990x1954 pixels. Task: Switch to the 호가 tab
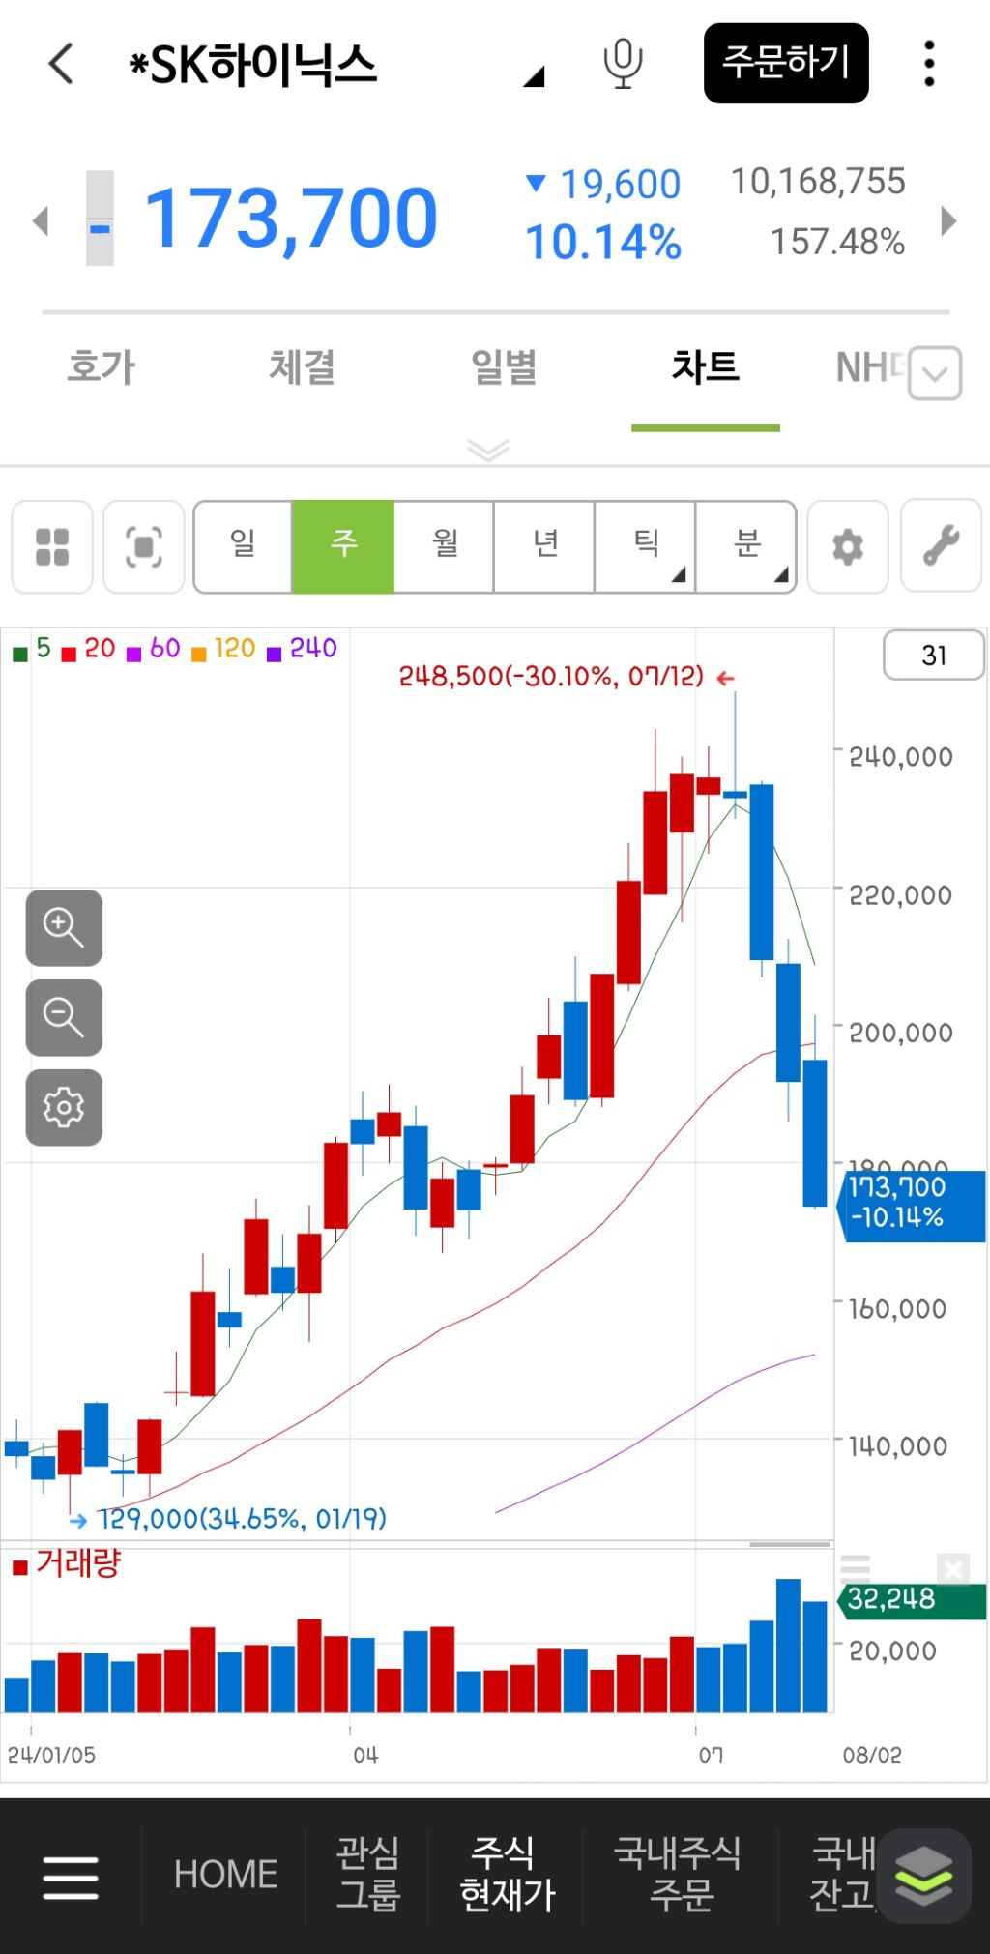tap(101, 368)
